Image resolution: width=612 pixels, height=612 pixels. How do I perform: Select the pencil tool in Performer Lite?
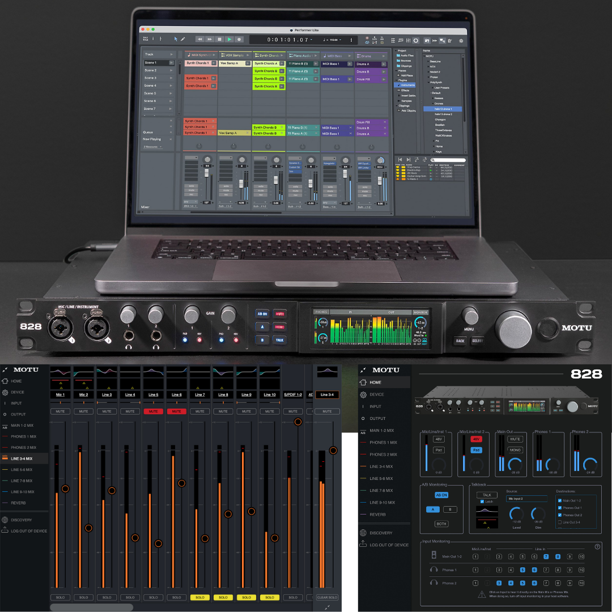coord(182,40)
